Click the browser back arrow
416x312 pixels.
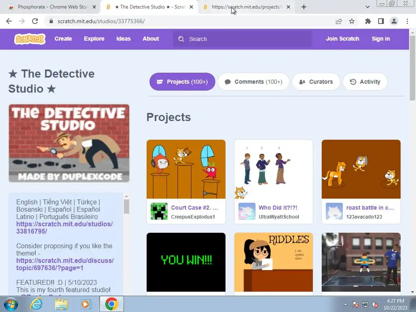(9, 21)
